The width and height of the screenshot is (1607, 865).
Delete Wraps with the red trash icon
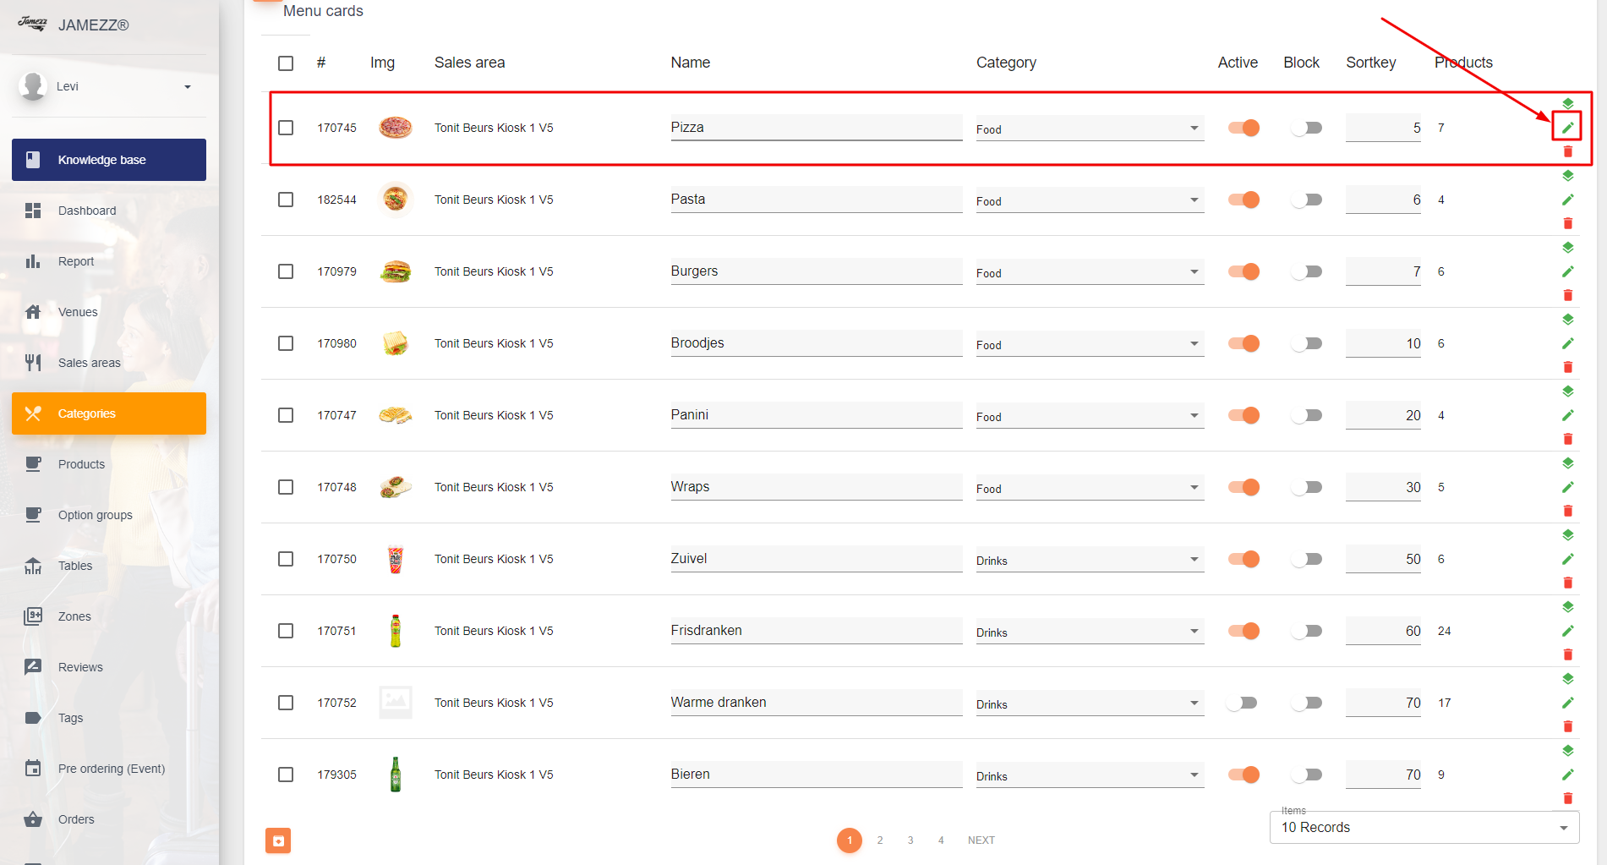(1567, 511)
